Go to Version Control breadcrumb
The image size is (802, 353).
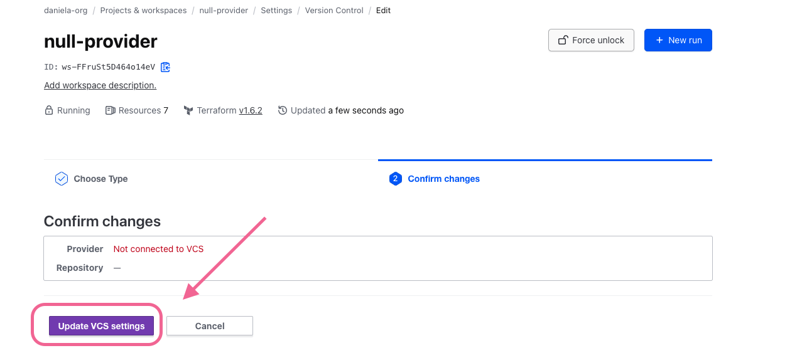(x=334, y=11)
